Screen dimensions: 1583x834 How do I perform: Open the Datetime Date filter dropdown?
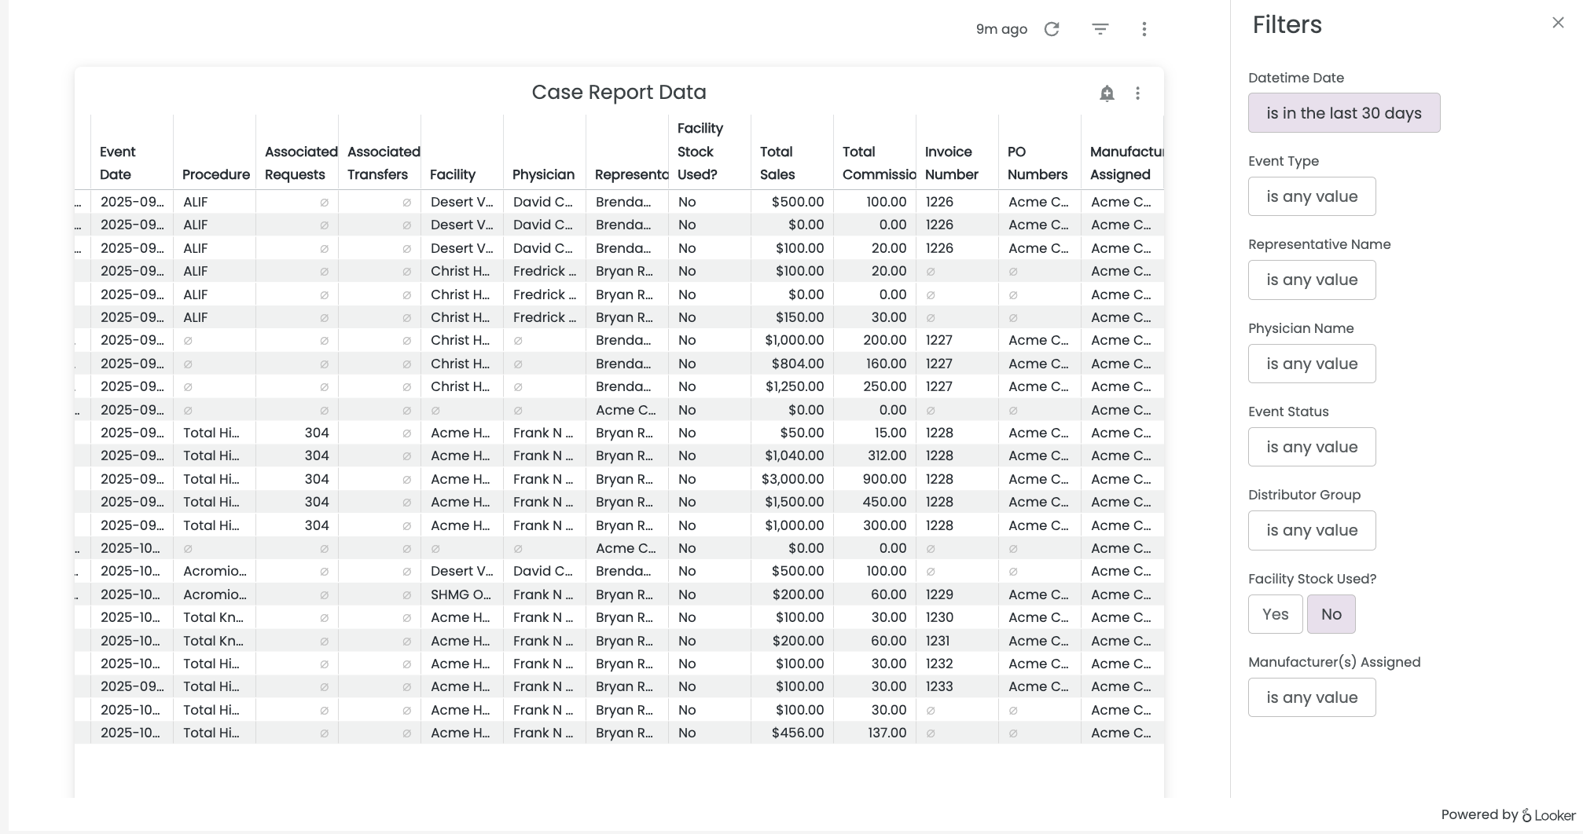1343,113
